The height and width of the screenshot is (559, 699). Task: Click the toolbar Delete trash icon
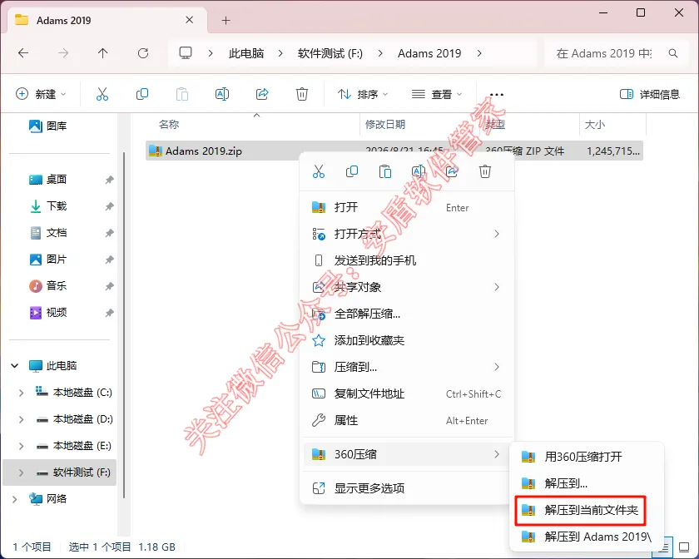point(302,94)
